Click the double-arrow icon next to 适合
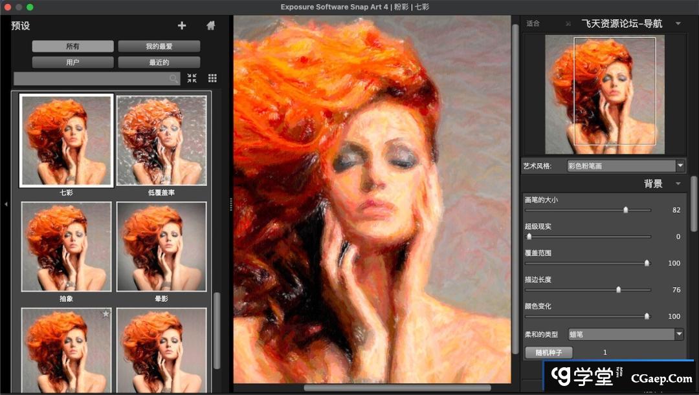 [568, 24]
